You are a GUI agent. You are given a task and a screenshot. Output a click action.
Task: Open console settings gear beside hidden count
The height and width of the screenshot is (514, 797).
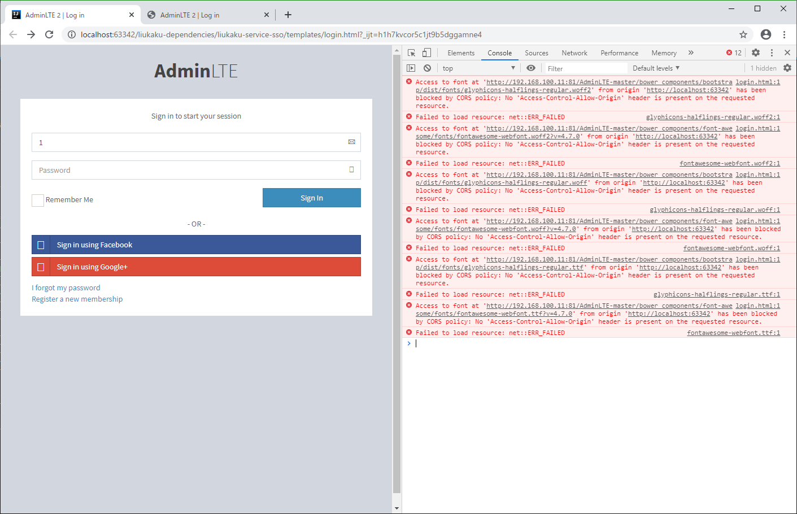(787, 68)
